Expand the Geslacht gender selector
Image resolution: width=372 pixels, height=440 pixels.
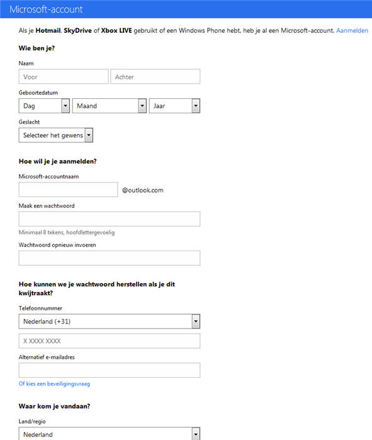pyautogui.click(x=56, y=135)
